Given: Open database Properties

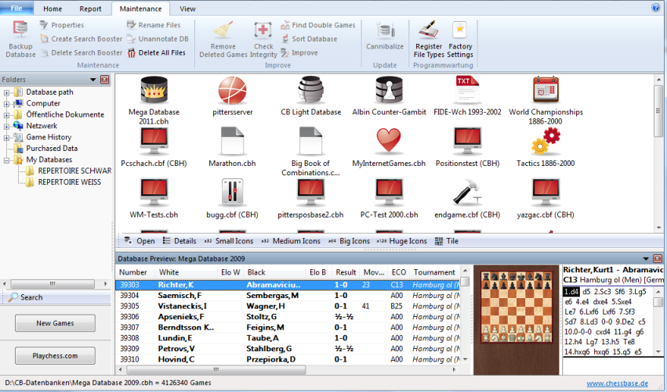Looking at the screenshot, I should click(62, 25).
